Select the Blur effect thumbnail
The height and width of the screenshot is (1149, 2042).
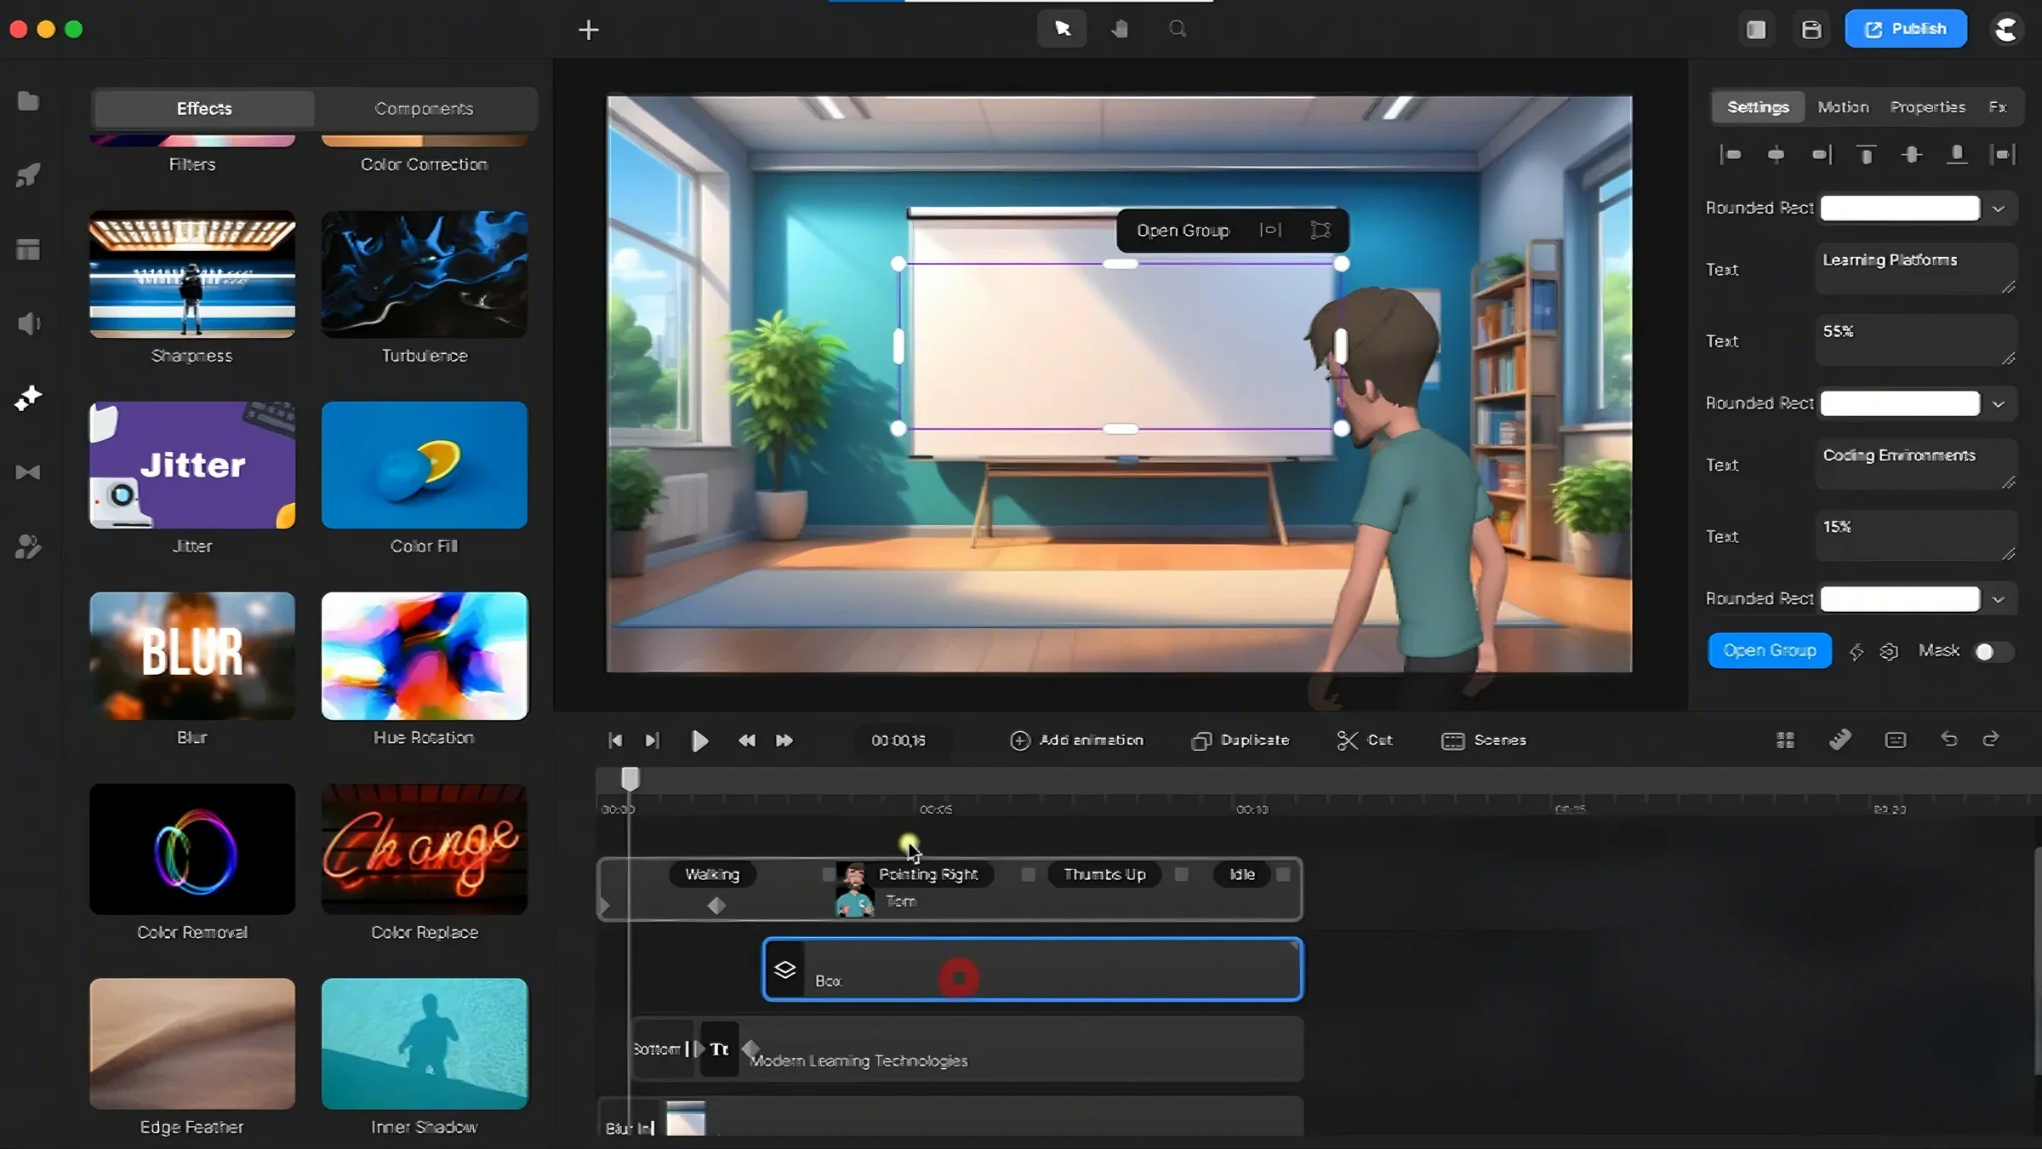point(192,655)
